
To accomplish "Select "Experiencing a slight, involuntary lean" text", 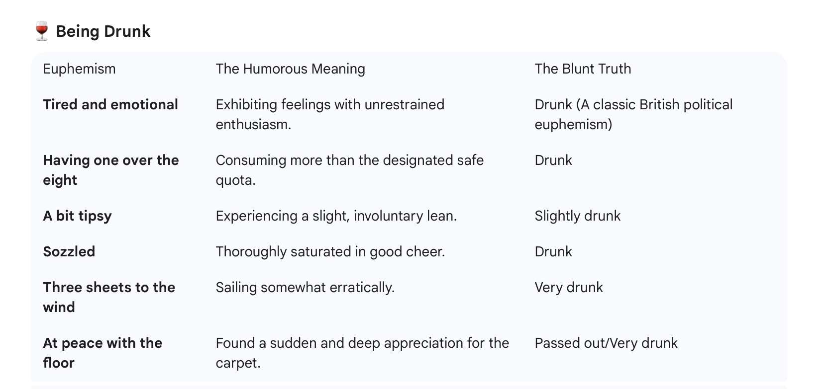I will pyautogui.click(x=336, y=216).
